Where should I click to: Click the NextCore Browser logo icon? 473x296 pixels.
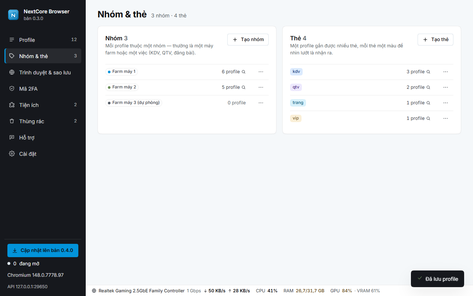(x=13, y=15)
